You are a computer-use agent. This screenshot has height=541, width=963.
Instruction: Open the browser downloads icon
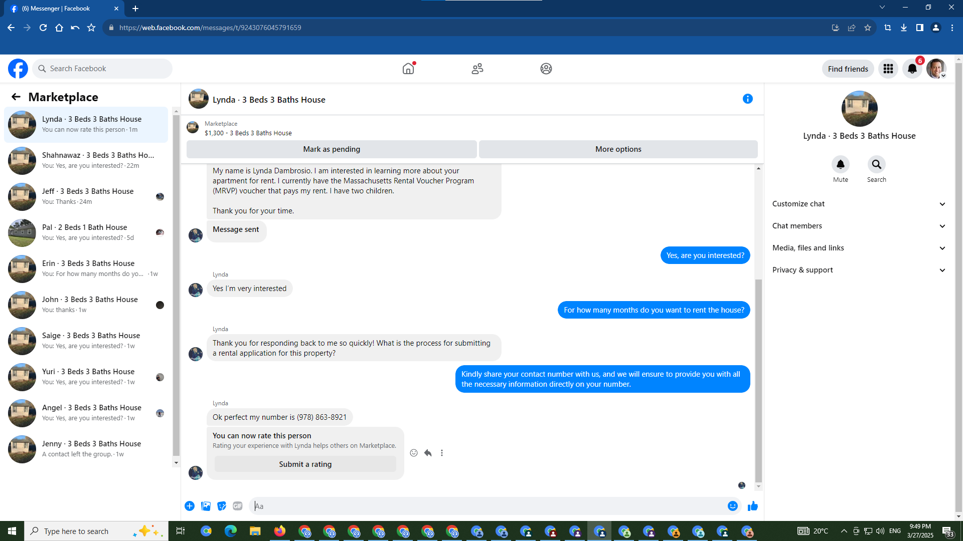click(904, 28)
